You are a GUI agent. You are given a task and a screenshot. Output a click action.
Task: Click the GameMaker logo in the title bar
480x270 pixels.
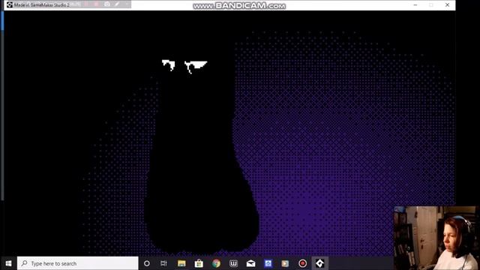click(x=10, y=5)
